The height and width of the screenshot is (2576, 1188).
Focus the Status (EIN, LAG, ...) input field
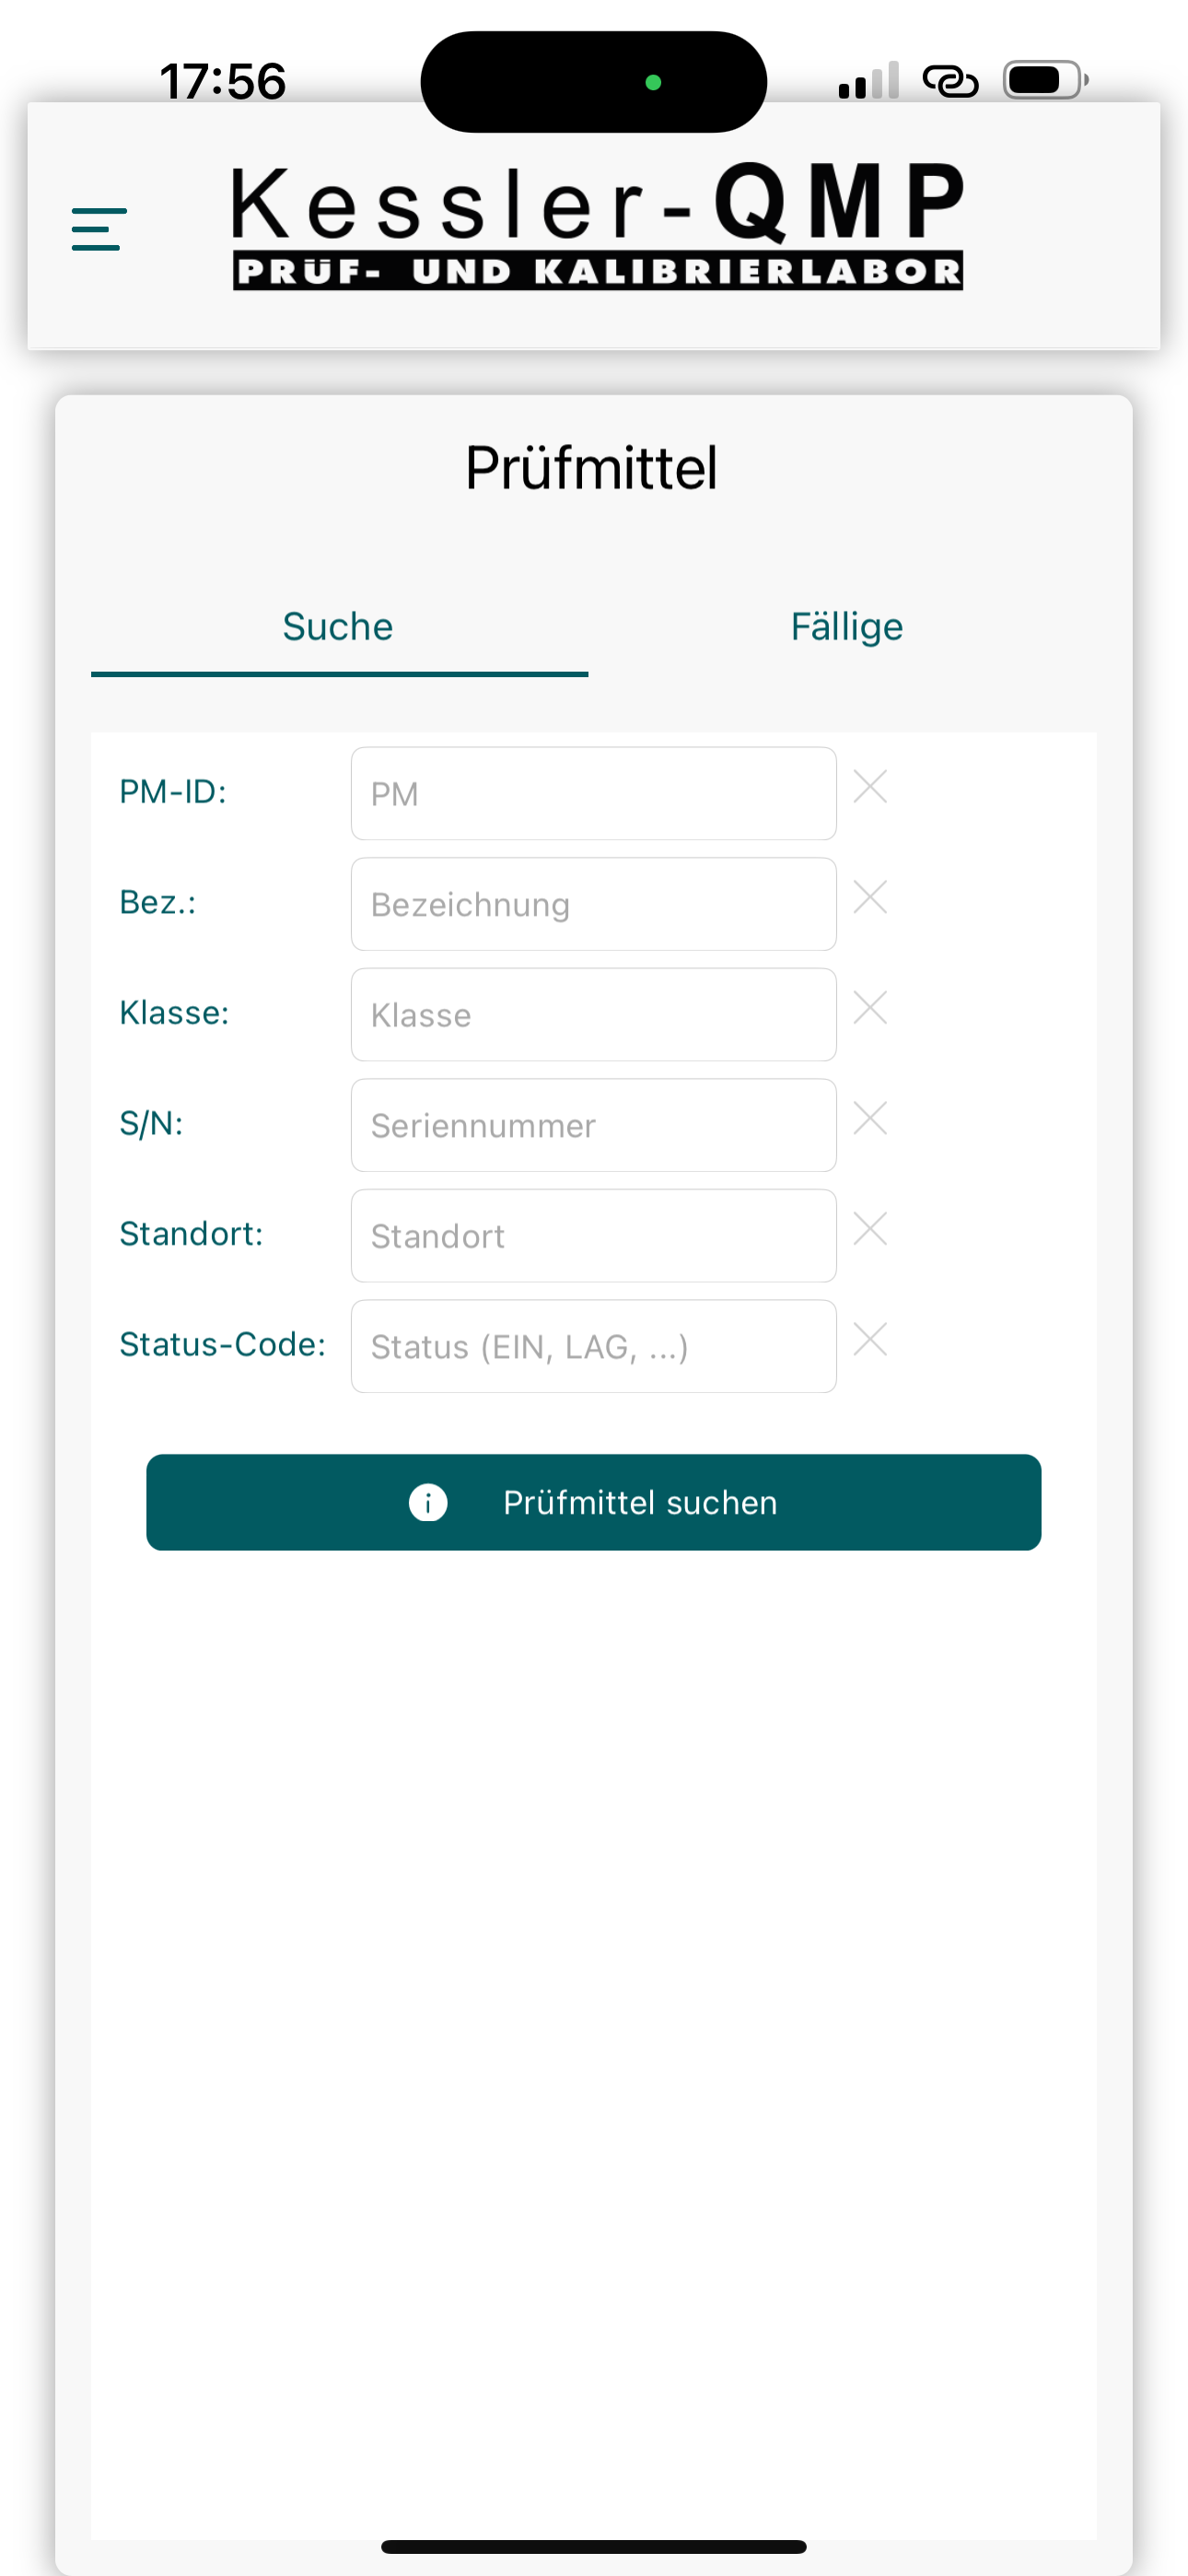pos(594,1346)
